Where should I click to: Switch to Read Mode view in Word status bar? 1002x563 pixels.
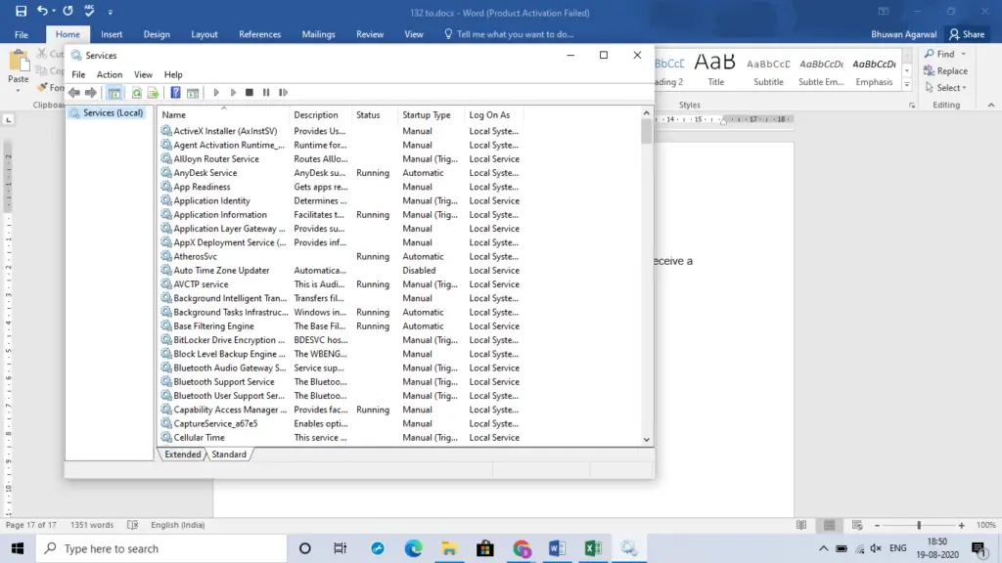coord(801,525)
